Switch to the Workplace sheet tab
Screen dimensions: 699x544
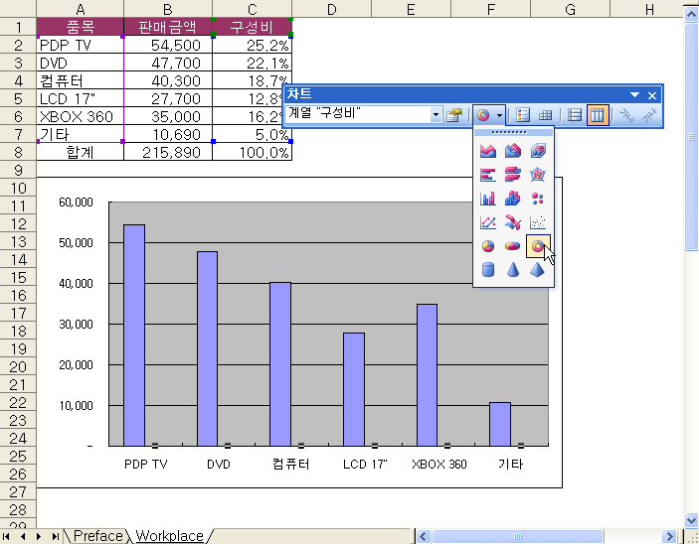pyautogui.click(x=169, y=535)
